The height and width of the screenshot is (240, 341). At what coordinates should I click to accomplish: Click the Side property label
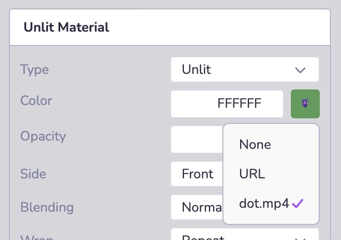[33, 174]
